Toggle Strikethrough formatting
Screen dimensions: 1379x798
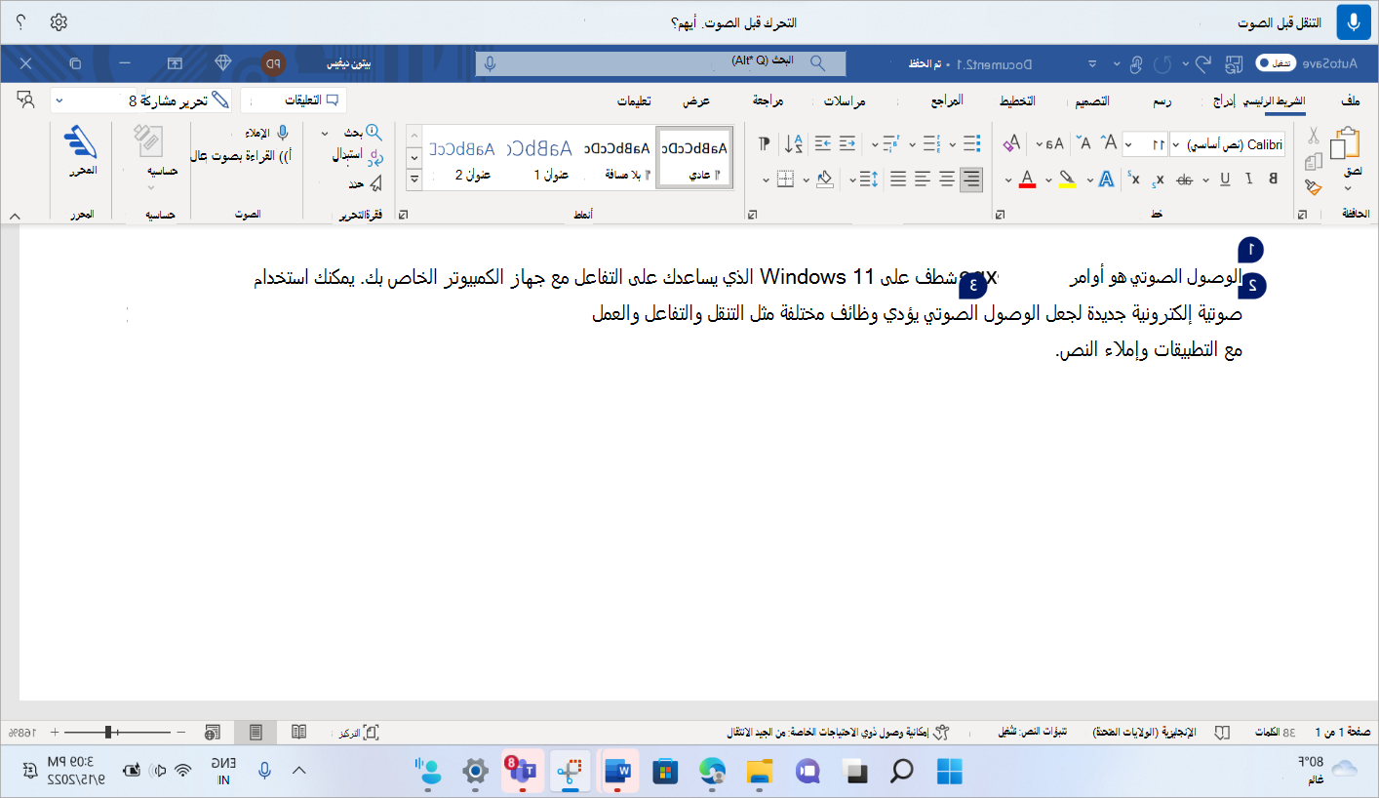[1185, 179]
